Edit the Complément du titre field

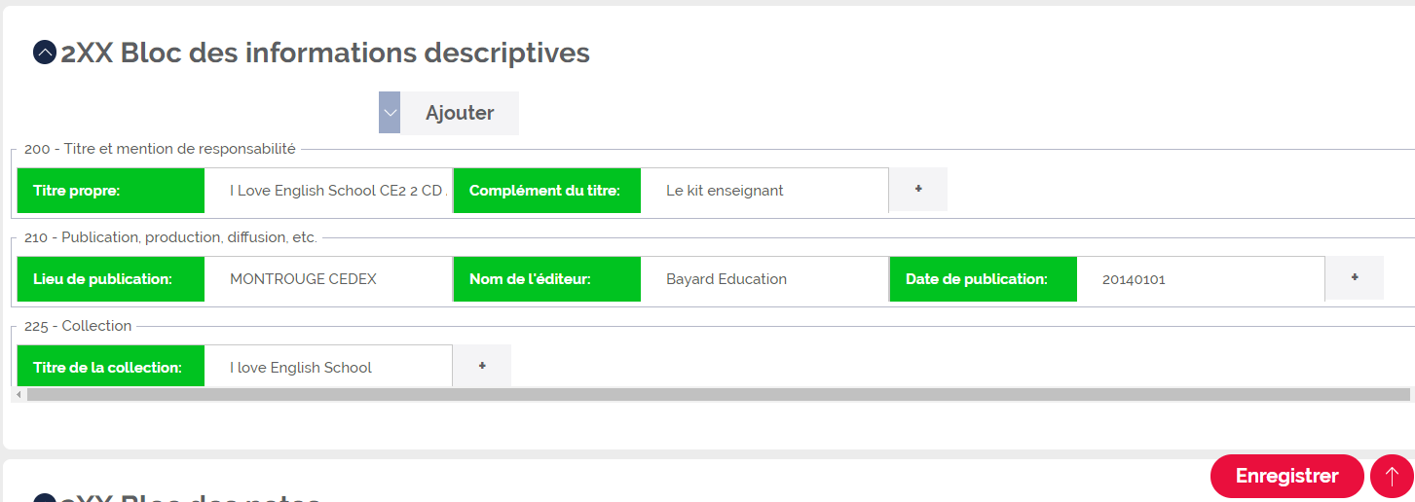764,190
